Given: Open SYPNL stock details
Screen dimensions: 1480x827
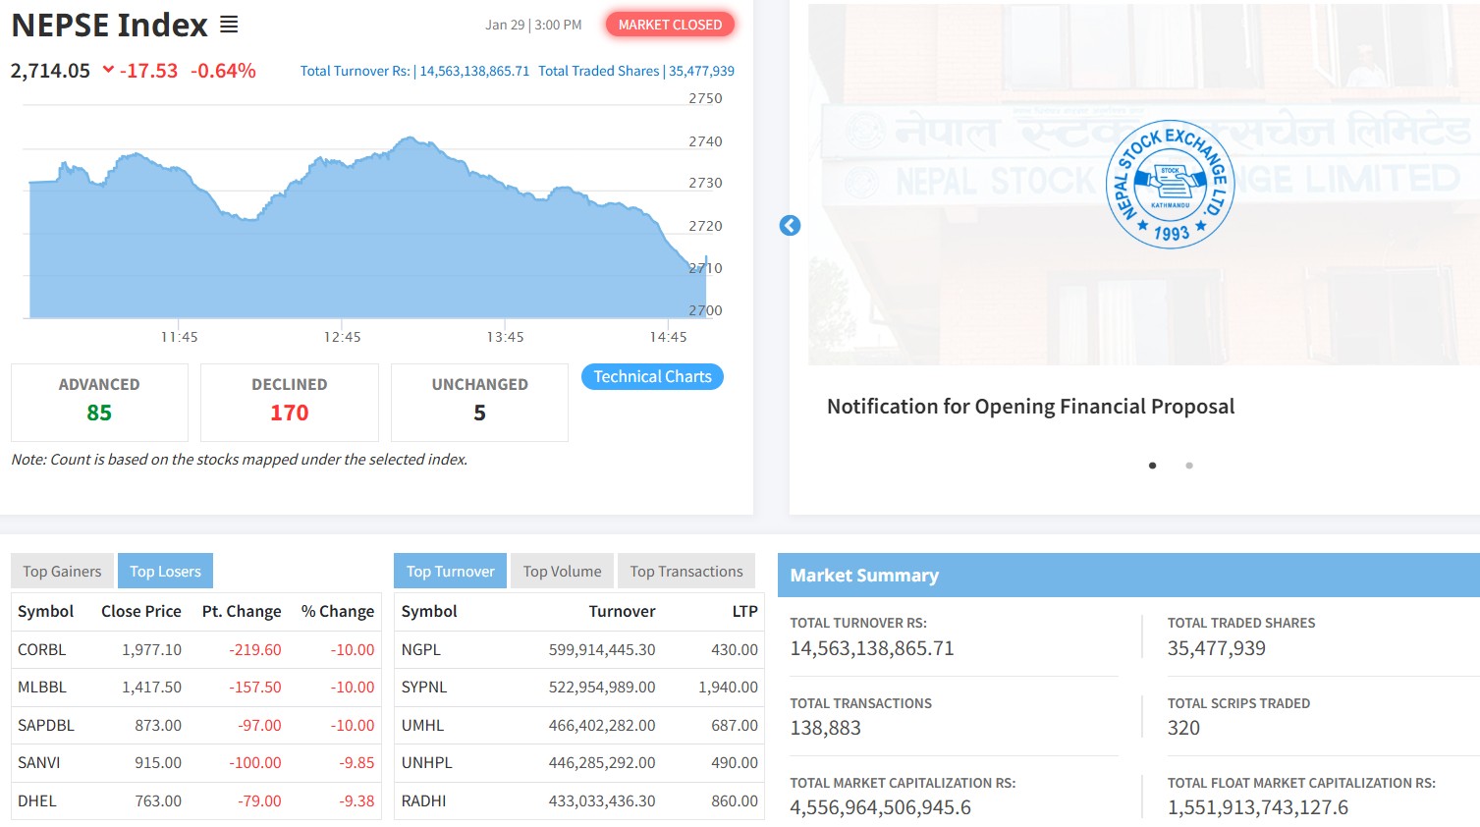Looking at the screenshot, I should tap(423, 688).
